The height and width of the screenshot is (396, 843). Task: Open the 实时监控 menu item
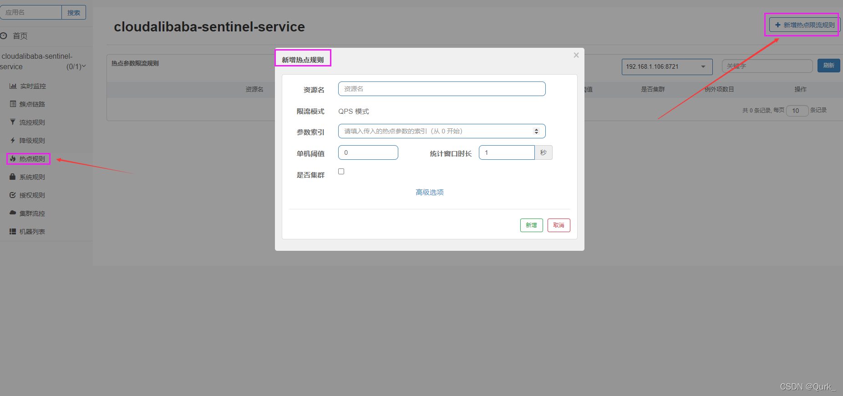[x=33, y=86]
